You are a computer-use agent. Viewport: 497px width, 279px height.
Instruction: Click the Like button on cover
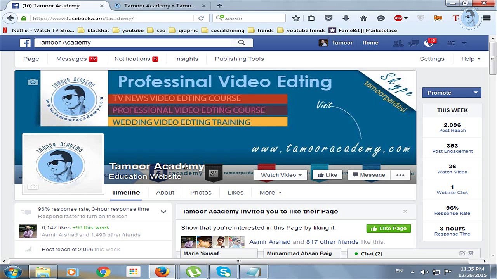tap(327, 175)
